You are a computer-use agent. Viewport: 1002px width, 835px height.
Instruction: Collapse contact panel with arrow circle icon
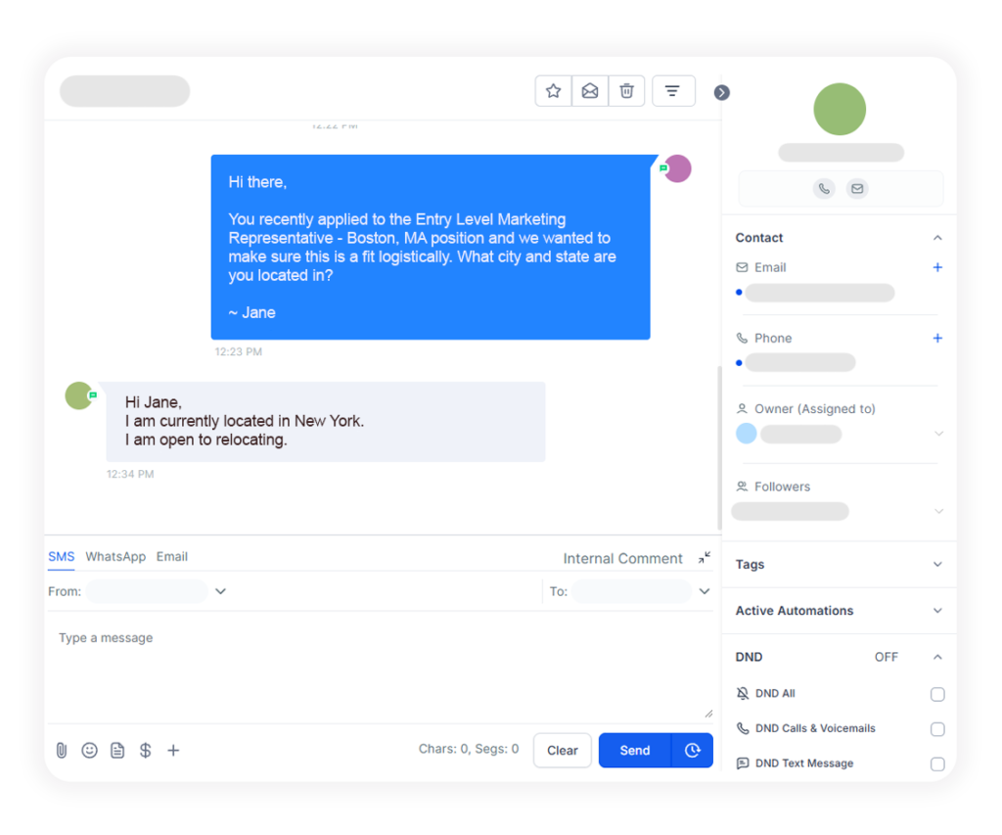click(x=721, y=93)
